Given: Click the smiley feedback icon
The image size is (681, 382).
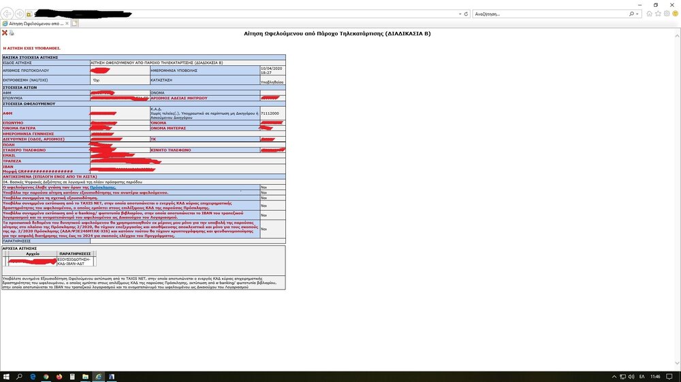Looking at the screenshot, I should (674, 14).
